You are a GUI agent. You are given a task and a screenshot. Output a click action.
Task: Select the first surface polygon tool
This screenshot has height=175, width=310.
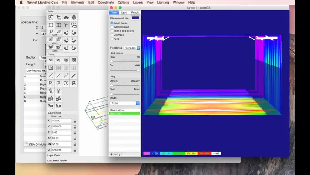point(51,60)
